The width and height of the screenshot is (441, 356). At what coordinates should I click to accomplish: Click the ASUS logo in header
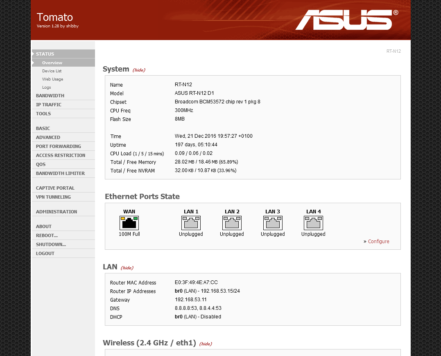346,20
